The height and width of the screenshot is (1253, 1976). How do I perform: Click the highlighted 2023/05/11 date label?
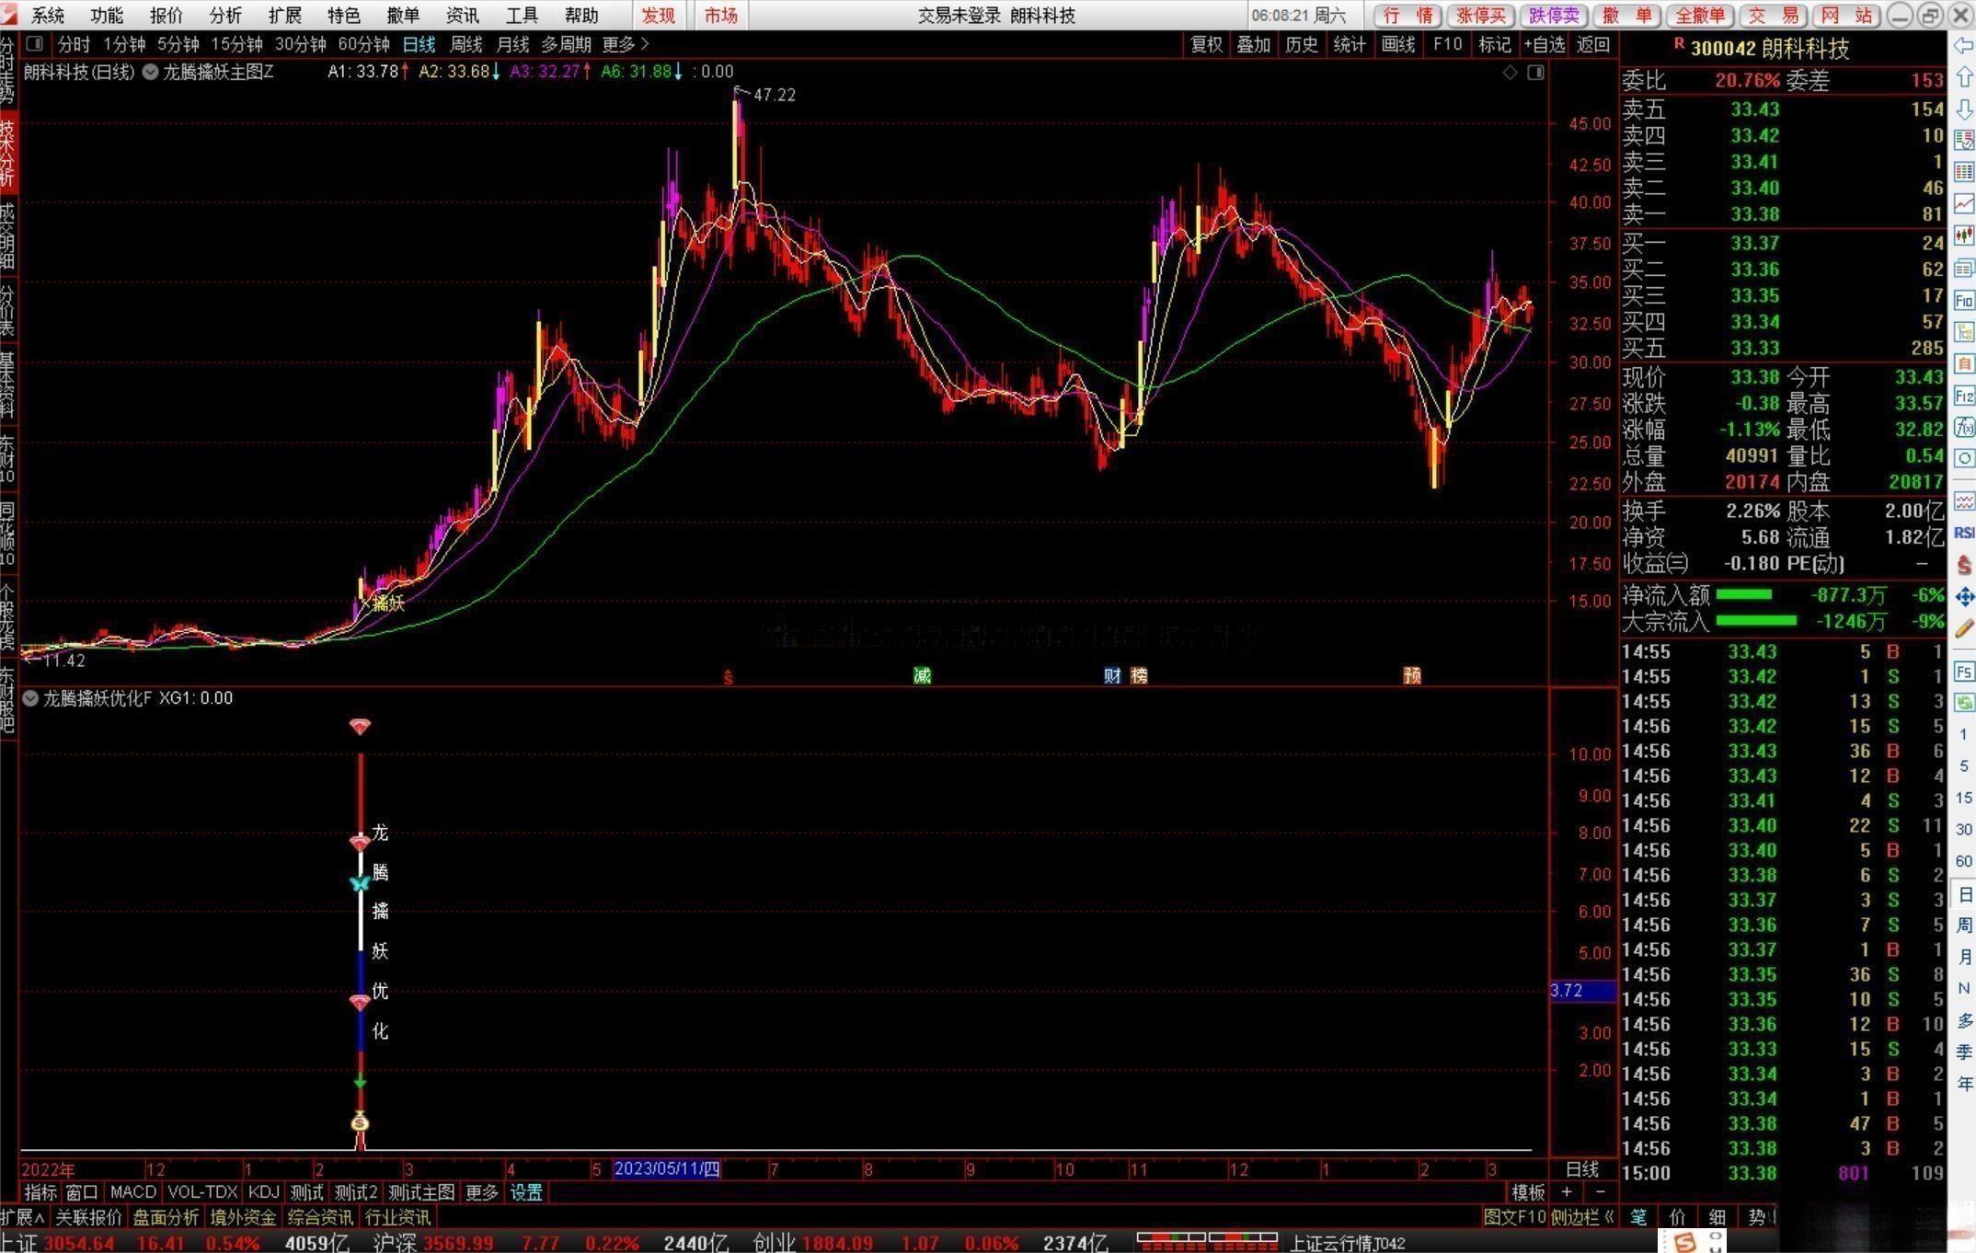(666, 1169)
